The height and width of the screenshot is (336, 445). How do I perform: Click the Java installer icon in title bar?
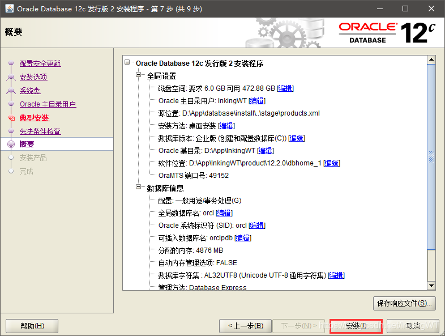(x=10, y=8)
